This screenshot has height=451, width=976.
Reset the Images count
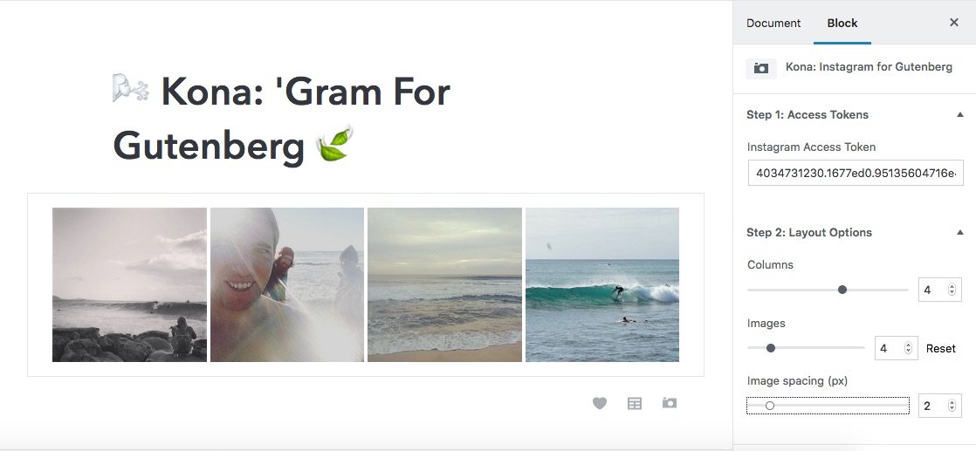pos(941,348)
